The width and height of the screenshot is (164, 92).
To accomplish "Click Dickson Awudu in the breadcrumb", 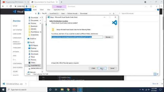I will (x=72, y=14).
